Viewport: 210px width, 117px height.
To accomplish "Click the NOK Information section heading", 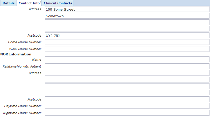I will (x=16, y=54).
